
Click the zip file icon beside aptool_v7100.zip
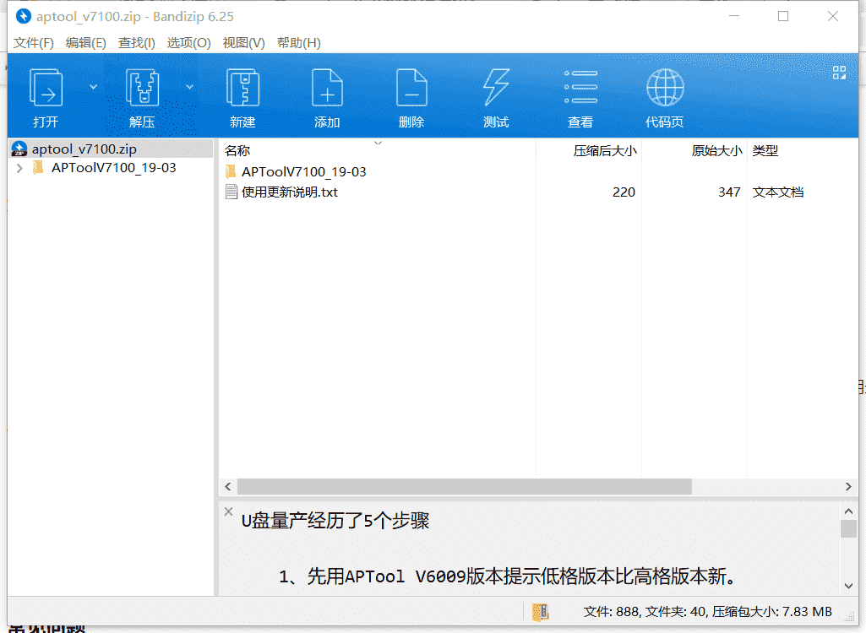click(x=19, y=149)
